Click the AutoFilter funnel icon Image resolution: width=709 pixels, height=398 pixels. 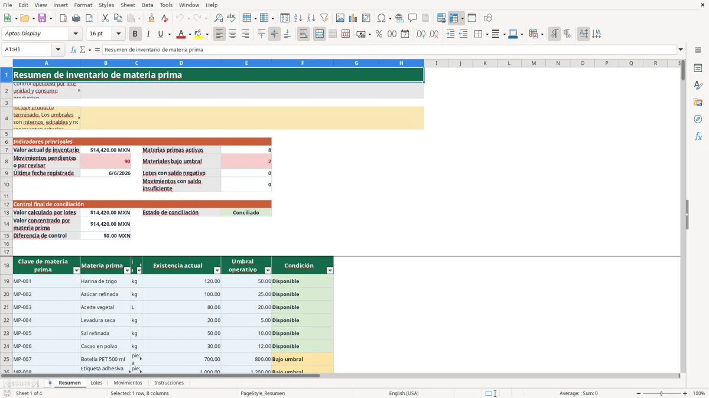coord(324,18)
